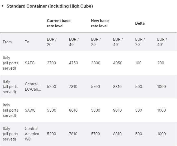177x146 pixels.
Task: Click the 200 delta value
Action: click(161, 63)
